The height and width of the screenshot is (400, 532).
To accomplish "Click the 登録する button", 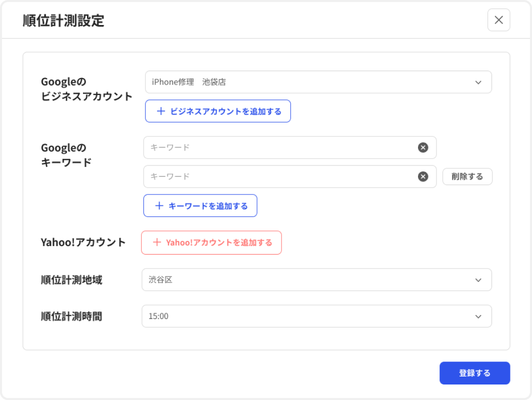I will pyautogui.click(x=474, y=373).
